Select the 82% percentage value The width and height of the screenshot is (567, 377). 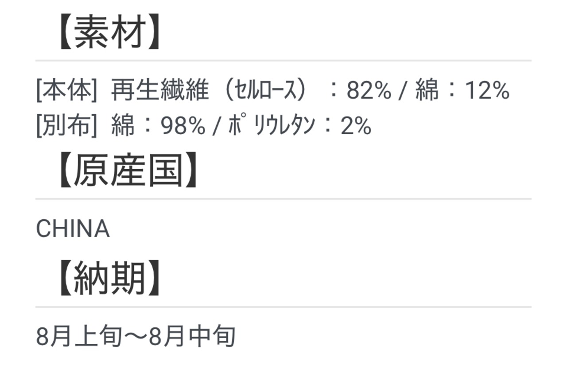[x=369, y=91]
